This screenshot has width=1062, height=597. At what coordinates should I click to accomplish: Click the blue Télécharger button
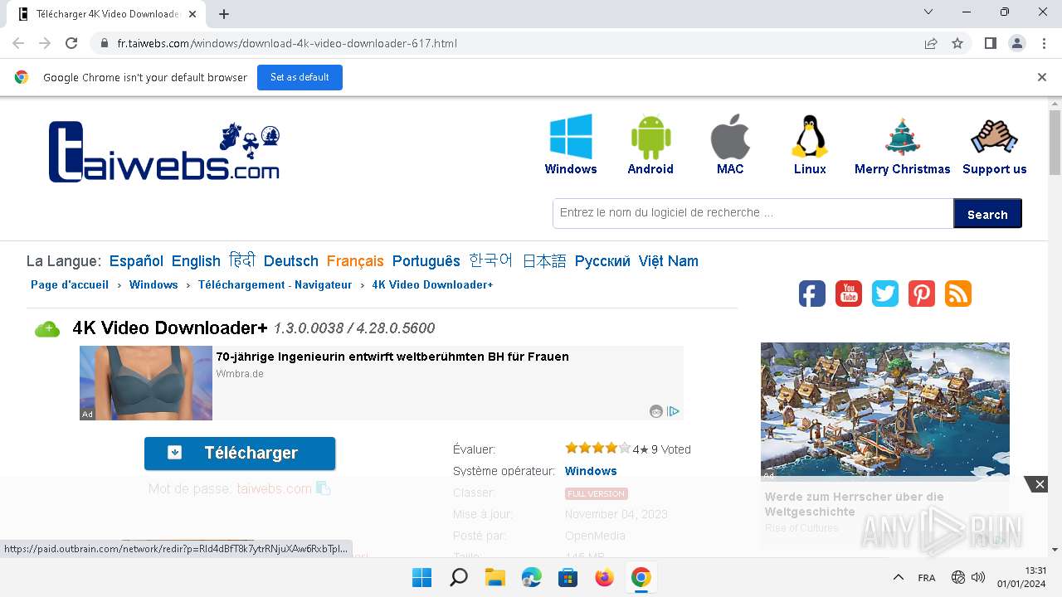(240, 453)
